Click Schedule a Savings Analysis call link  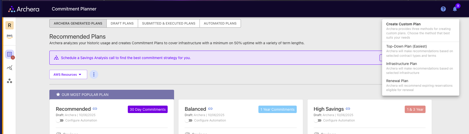tap(126, 58)
